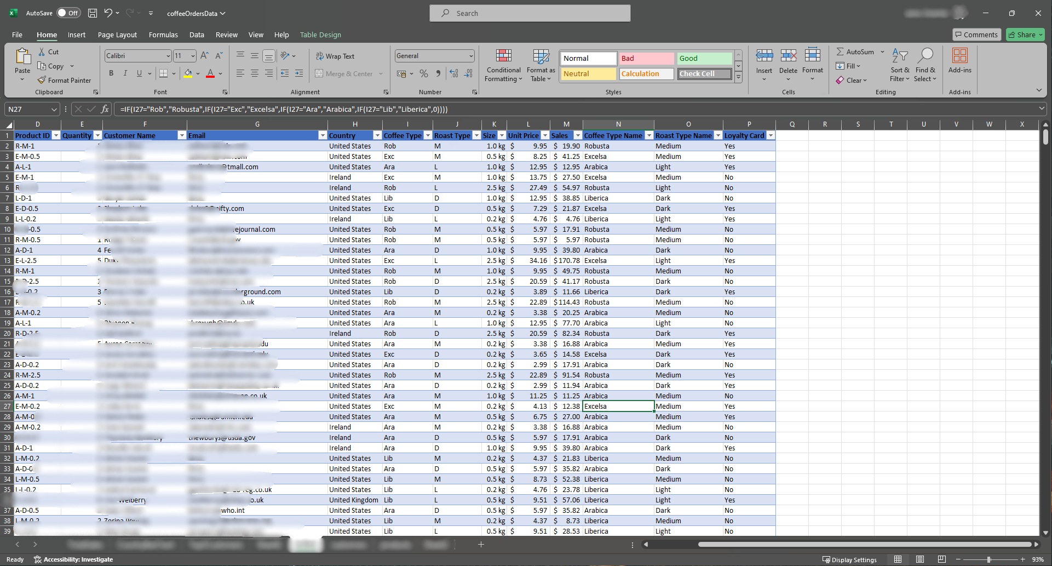Expand the font name Calibri dropdown
This screenshot has height=566, width=1052.
tap(168, 56)
